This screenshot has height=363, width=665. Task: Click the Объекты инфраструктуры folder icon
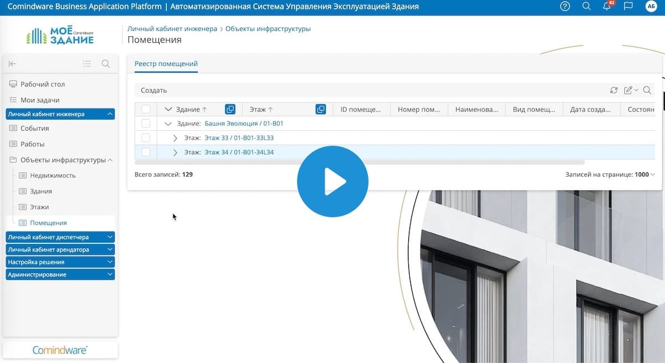coord(13,160)
